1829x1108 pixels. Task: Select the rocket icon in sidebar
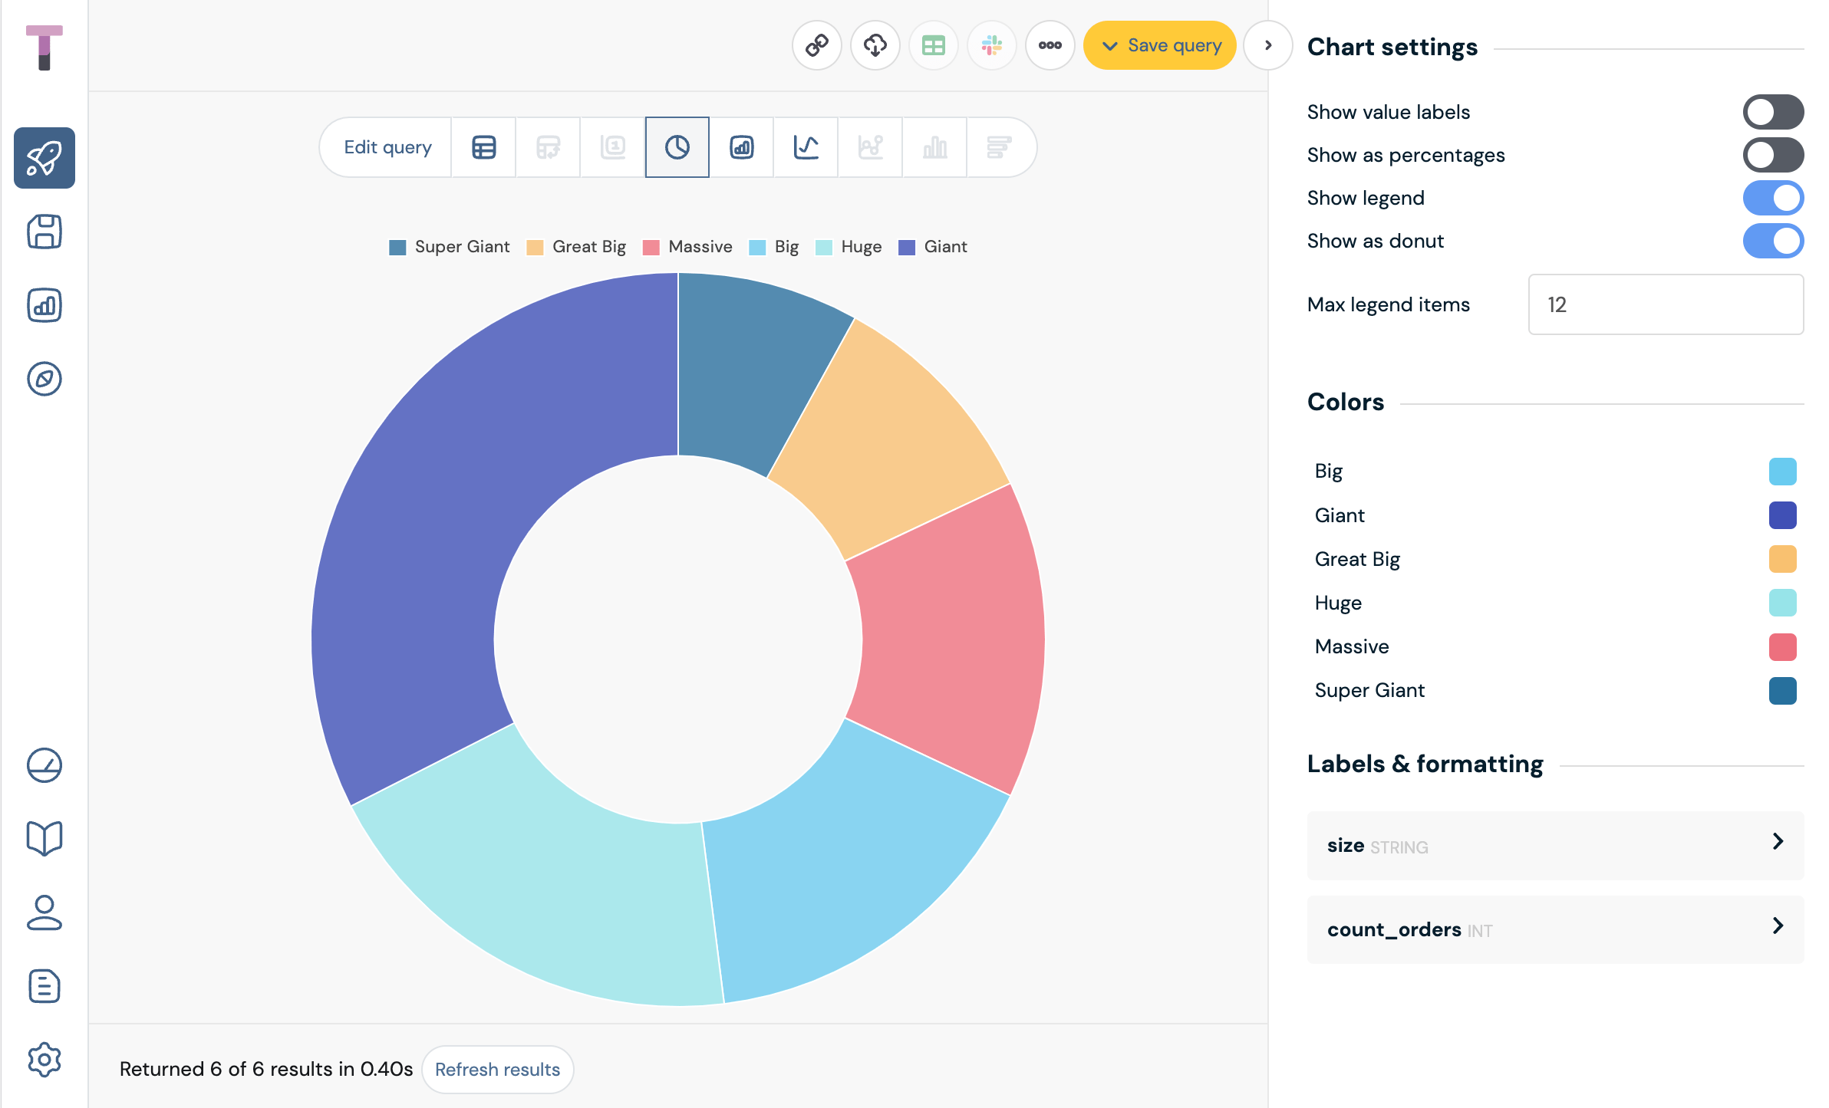tap(44, 158)
